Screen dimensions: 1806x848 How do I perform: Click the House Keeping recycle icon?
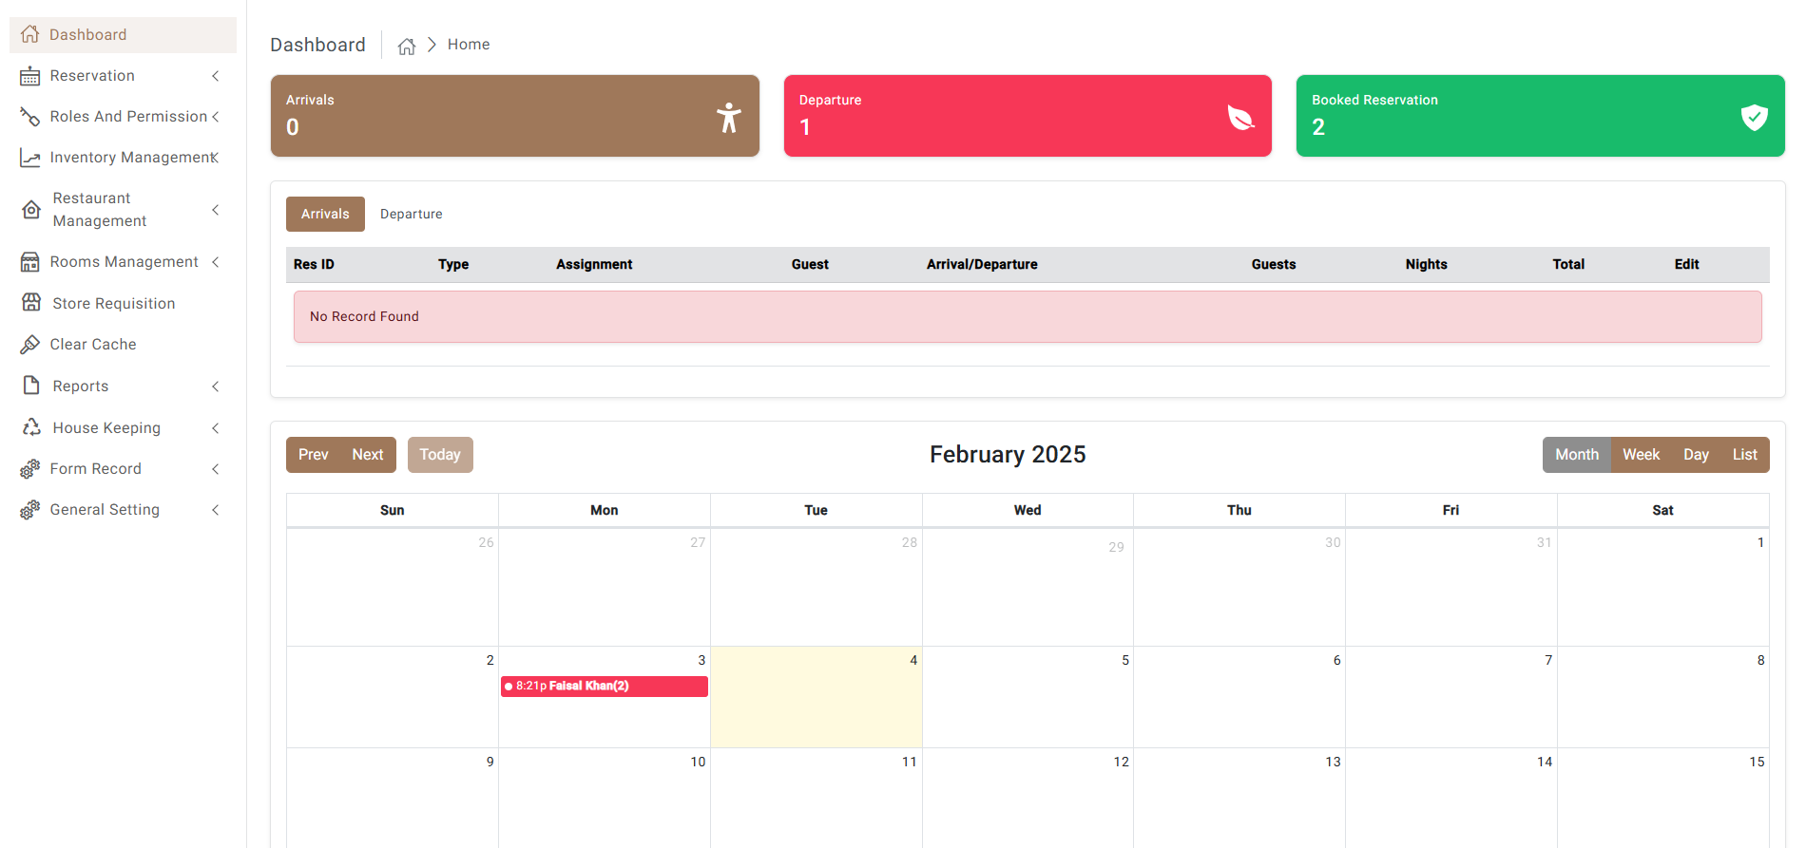[31, 427]
